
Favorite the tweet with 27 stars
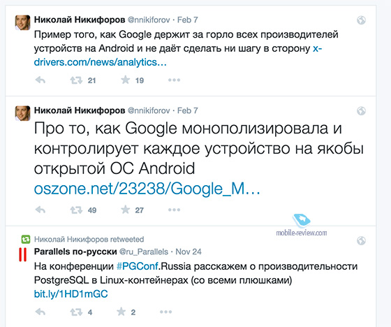(126, 210)
